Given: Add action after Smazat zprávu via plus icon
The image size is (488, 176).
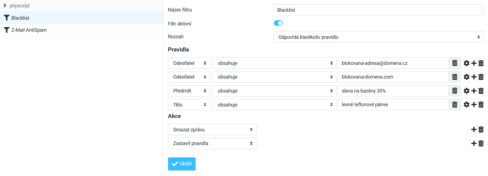Looking at the screenshot, I should [474, 129].
